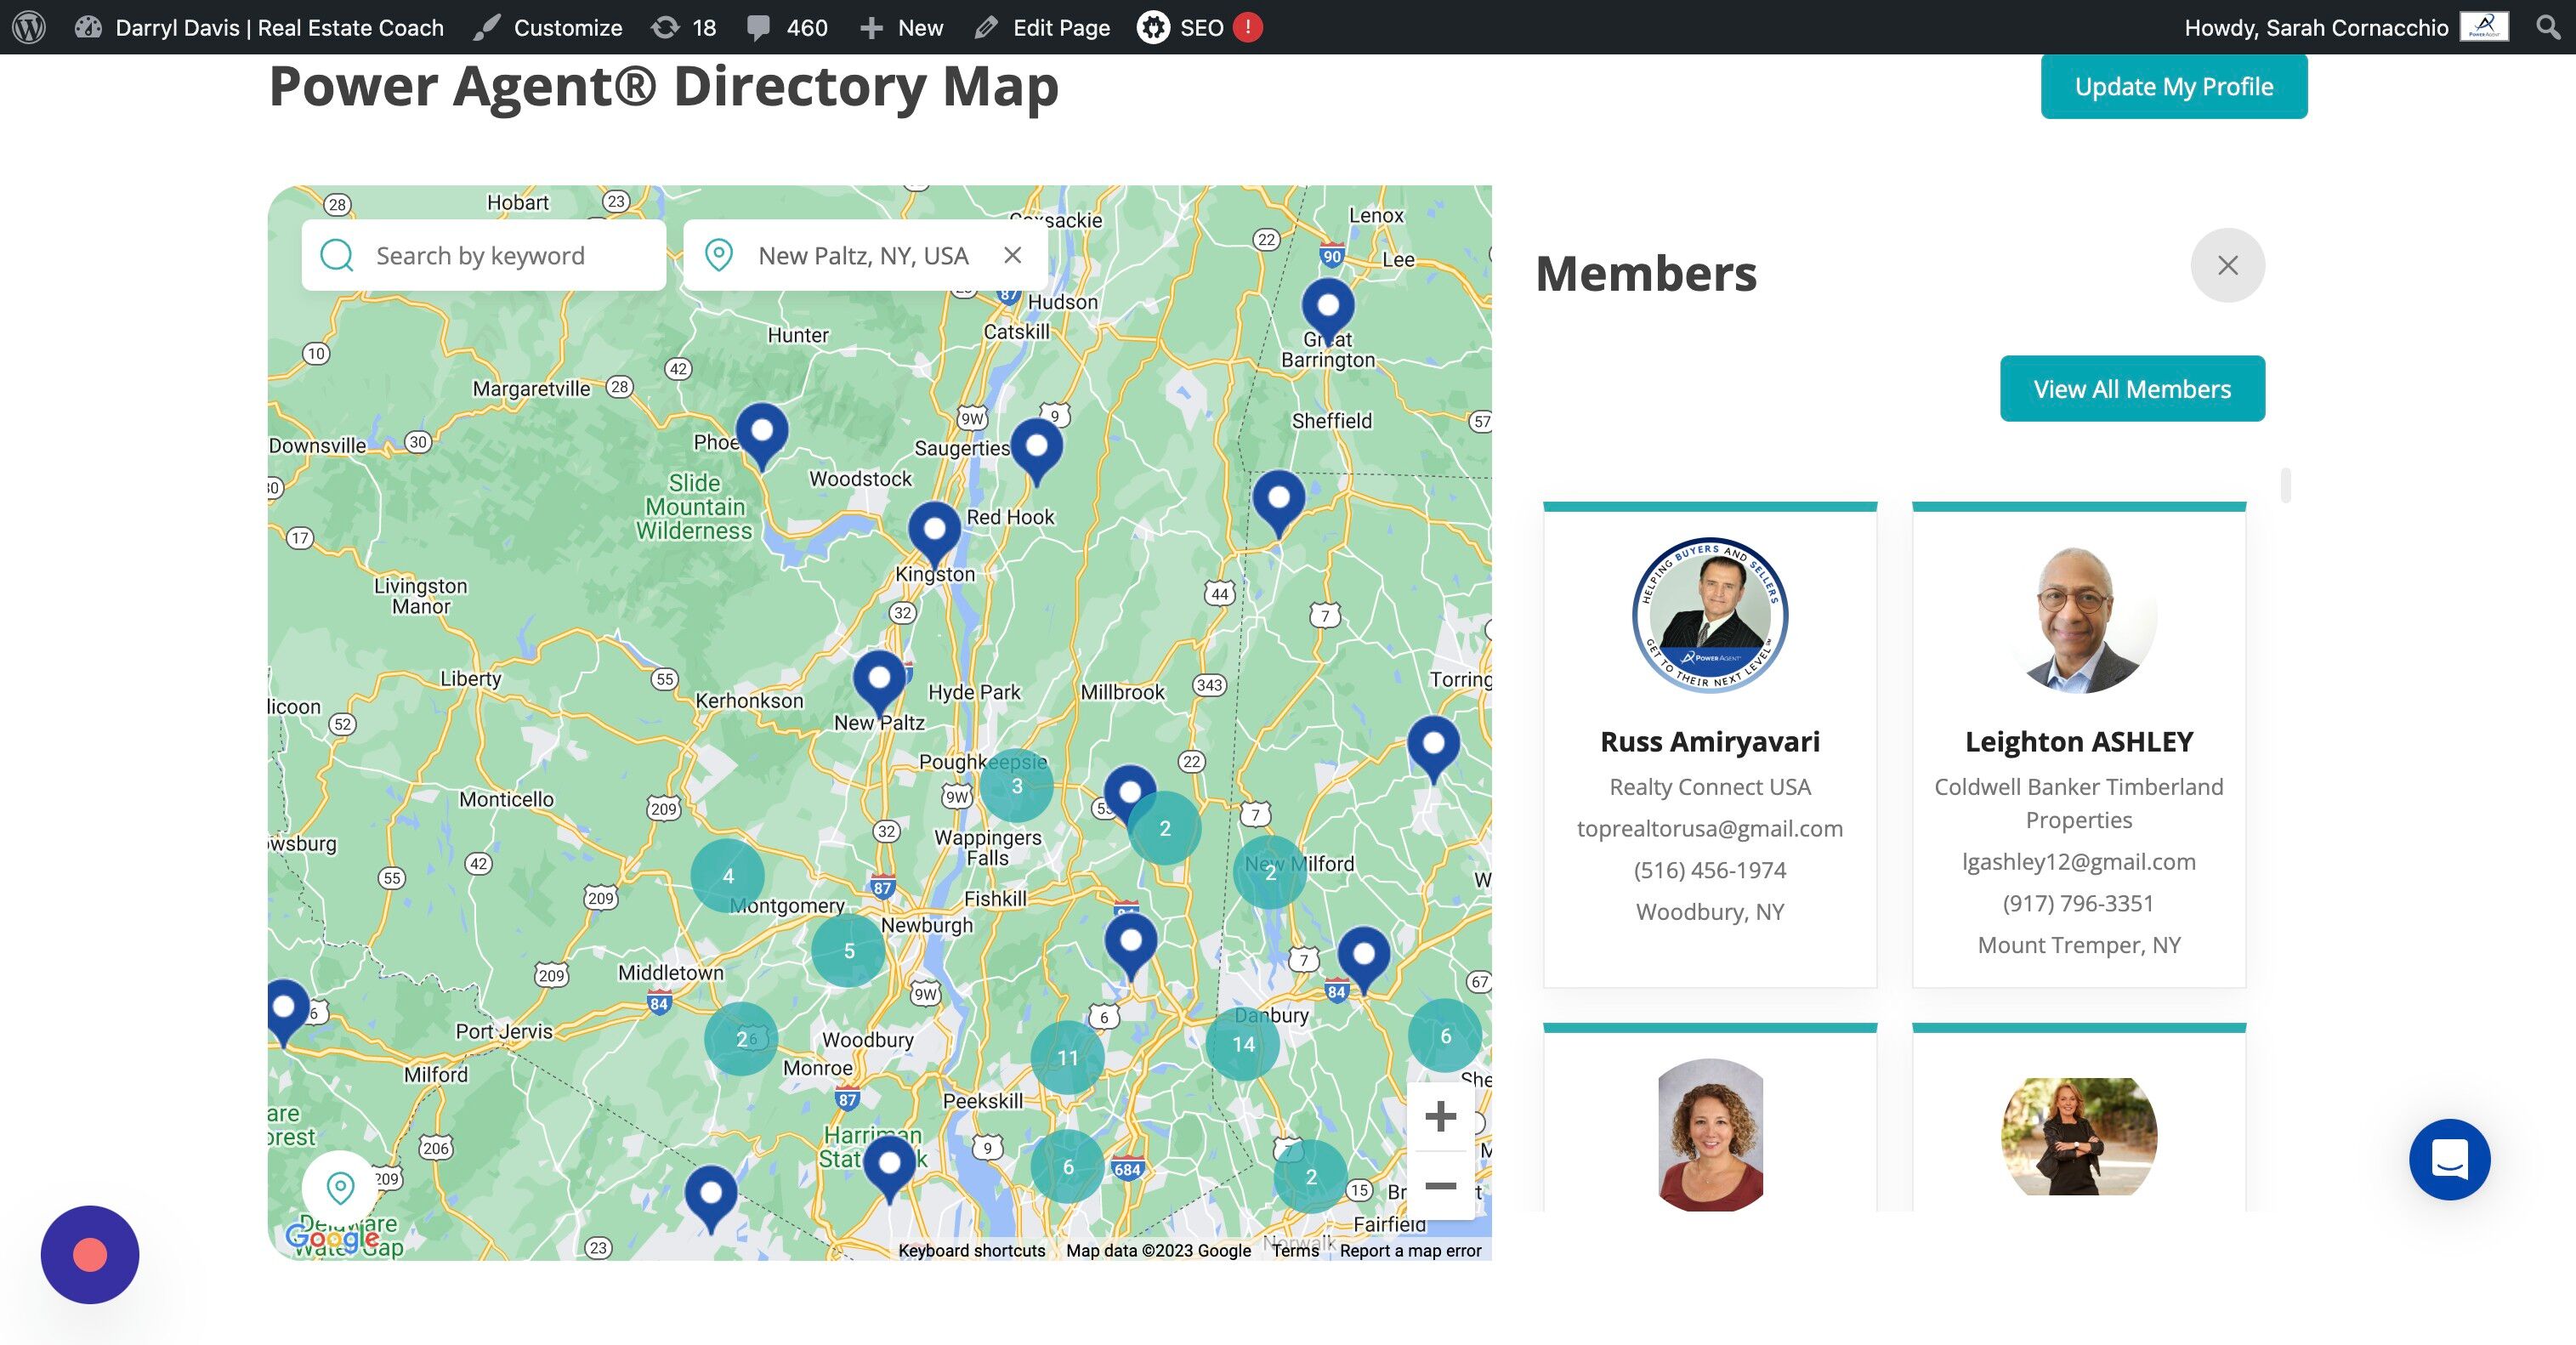Click the locate-me pin button on map
Image resolution: width=2576 pixels, height=1345 pixels.
pyautogui.click(x=341, y=1188)
